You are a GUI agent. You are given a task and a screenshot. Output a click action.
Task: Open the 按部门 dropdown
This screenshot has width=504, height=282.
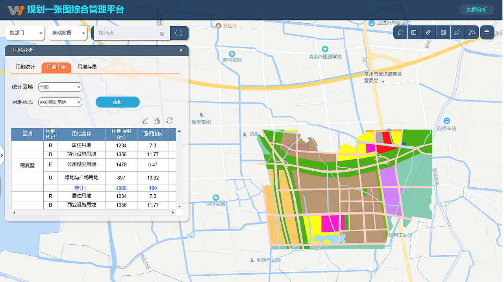(25, 33)
